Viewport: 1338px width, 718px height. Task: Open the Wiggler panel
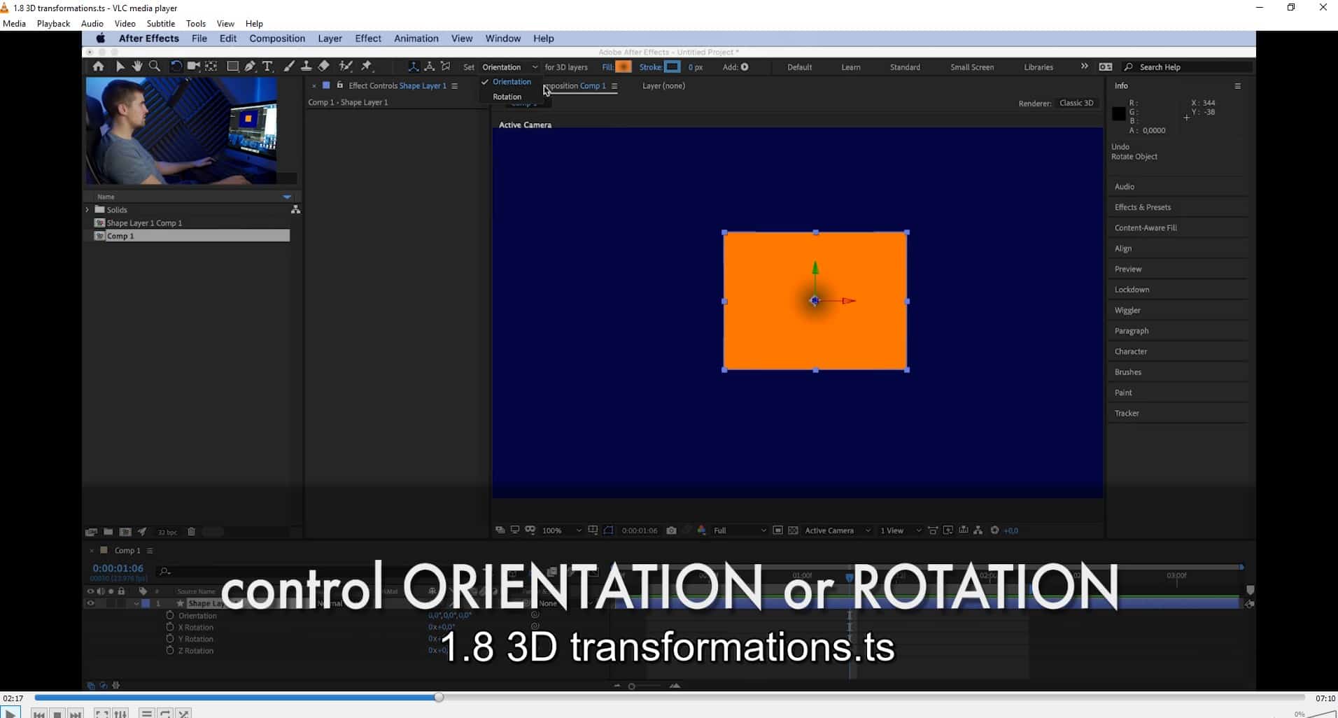[1127, 310]
